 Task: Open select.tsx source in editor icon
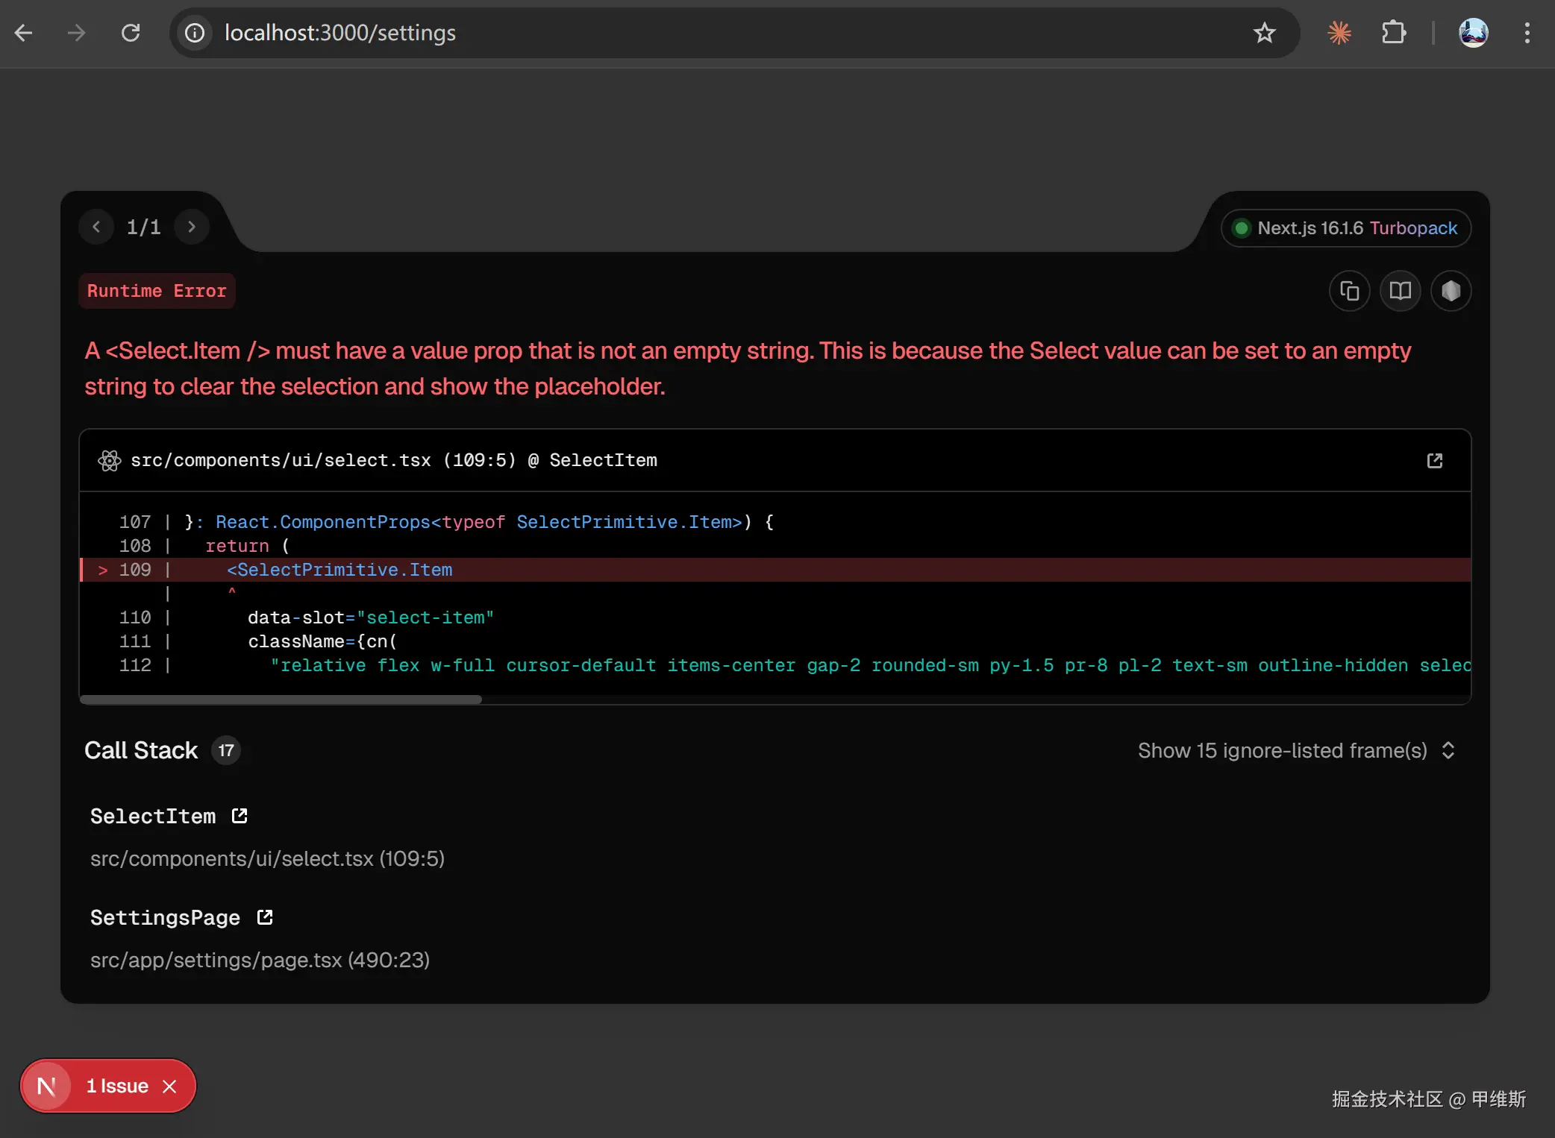click(x=1434, y=461)
